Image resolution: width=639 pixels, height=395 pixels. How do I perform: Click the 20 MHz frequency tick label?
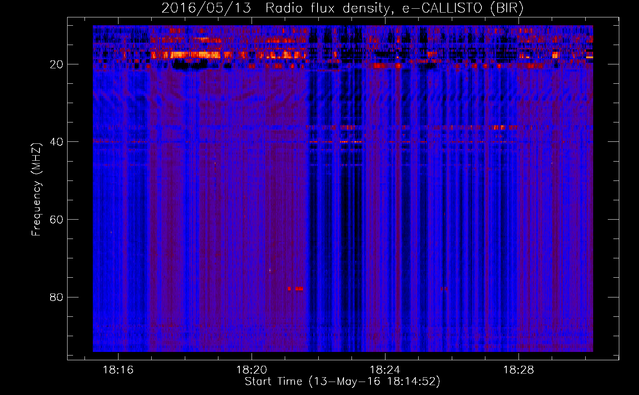pyautogui.click(x=57, y=64)
